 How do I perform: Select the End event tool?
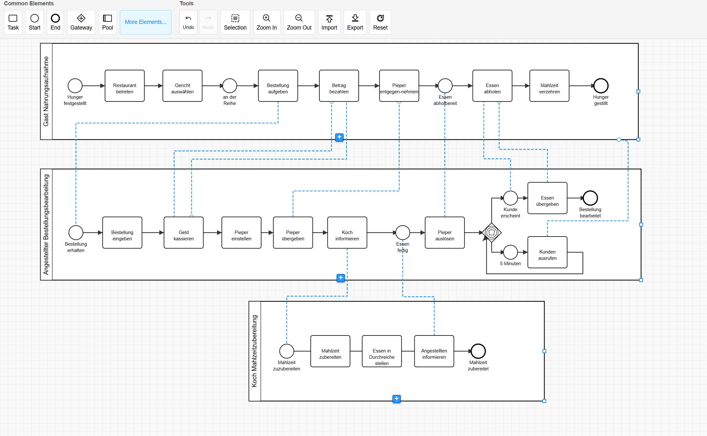(55, 22)
